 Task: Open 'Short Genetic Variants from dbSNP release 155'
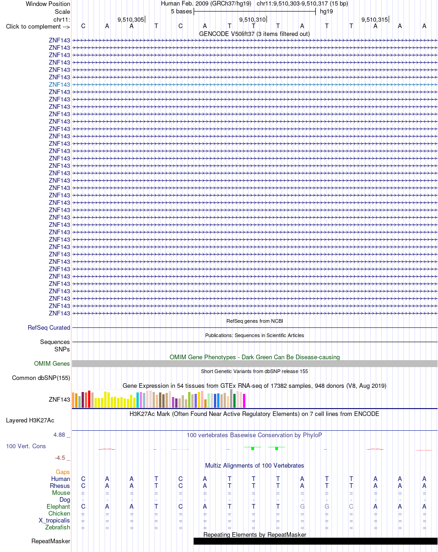[x=255, y=371]
